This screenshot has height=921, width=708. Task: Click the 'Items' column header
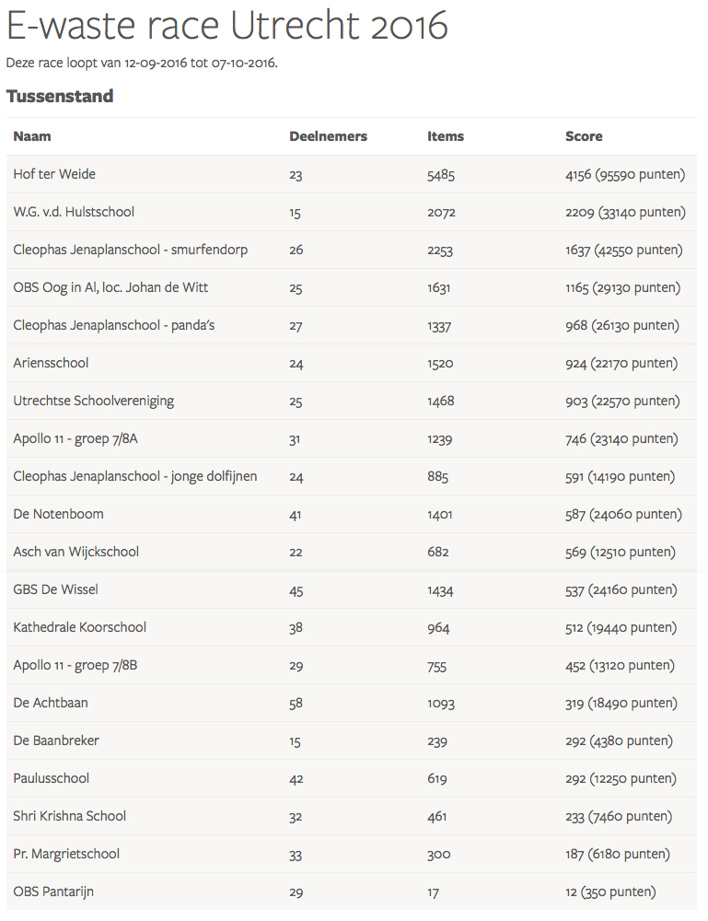(446, 136)
